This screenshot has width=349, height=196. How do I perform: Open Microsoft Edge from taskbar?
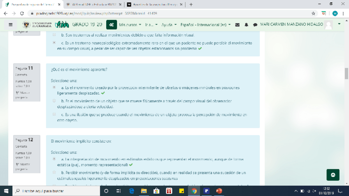[132, 191]
